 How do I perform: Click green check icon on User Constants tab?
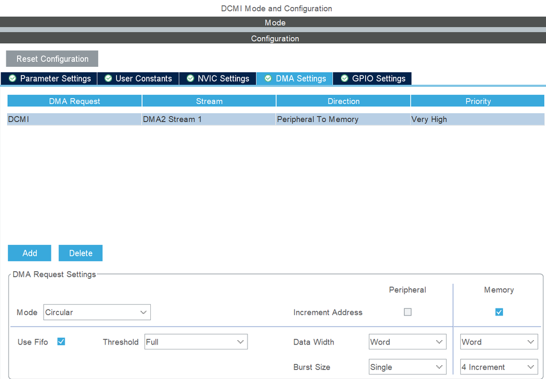pyautogui.click(x=108, y=78)
